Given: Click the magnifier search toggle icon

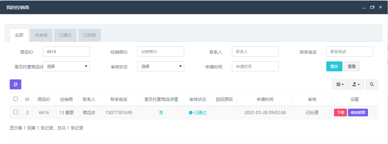Looking at the screenshot, I should pos(372,85).
